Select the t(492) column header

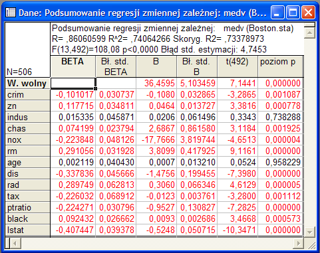238,66
